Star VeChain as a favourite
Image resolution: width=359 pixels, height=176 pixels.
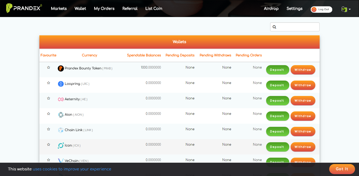(x=48, y=160)
